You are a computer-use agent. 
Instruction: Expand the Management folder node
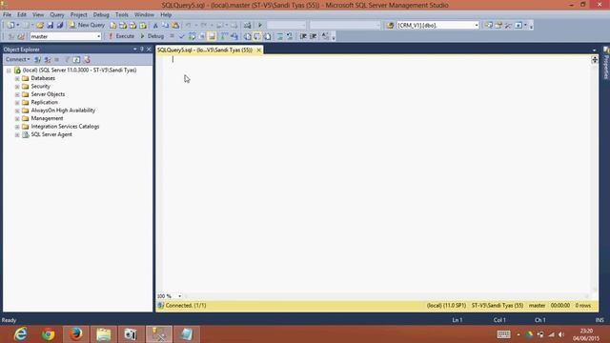[17, 118]
